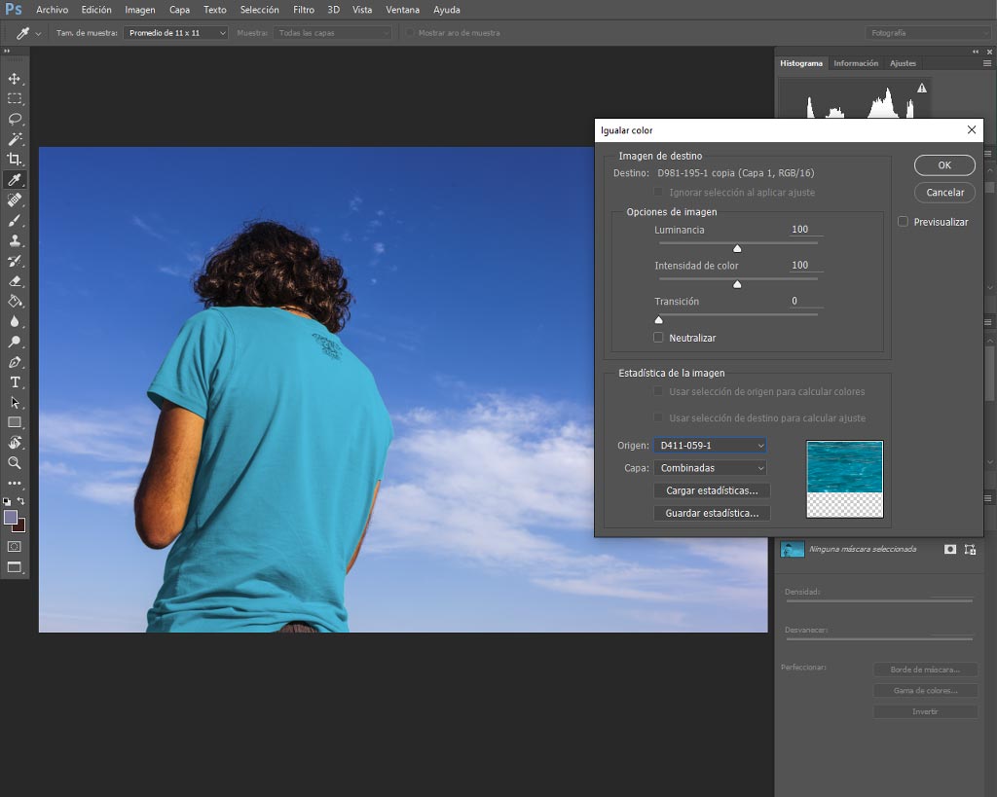Select the Eyedropper tool in the toolbox
Image resolution: width=997 pixels, height=797 pixels.
click(x=14, y=179)
